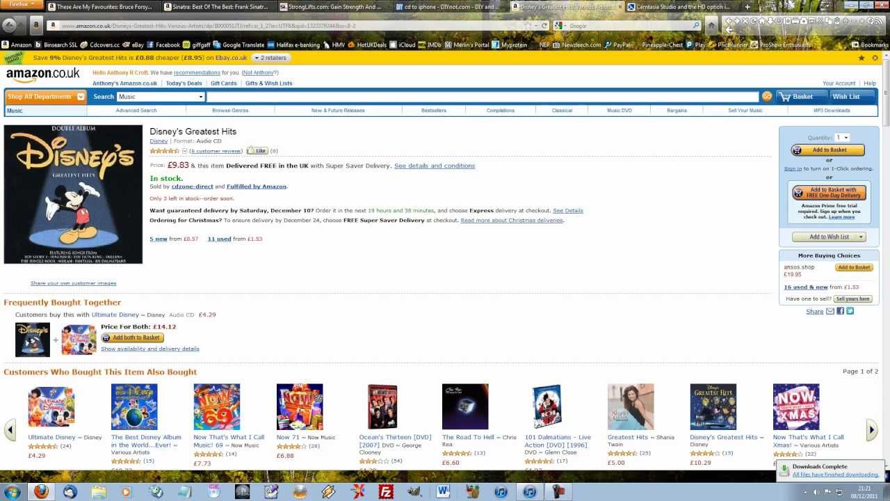This screenshot has height=501, width=890.
Task: Open the Disney's Greatest Hits album cover
Action: coord(73,194)
